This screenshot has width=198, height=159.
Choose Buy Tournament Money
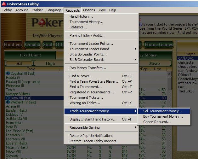tap(164, 116)
